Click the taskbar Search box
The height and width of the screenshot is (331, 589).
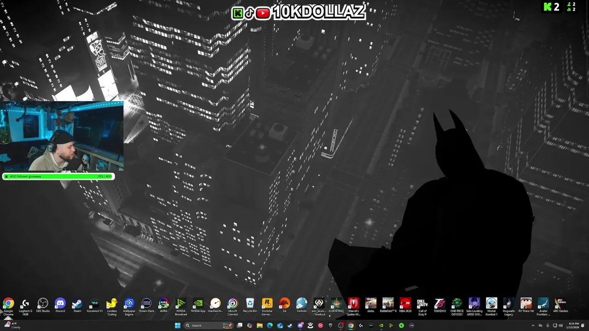coord(209,325)
